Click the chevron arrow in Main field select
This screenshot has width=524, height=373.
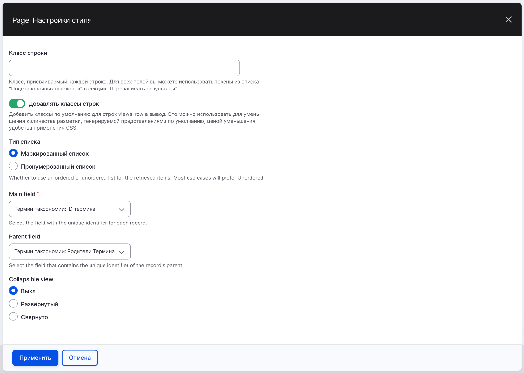(x=122, y=209)
